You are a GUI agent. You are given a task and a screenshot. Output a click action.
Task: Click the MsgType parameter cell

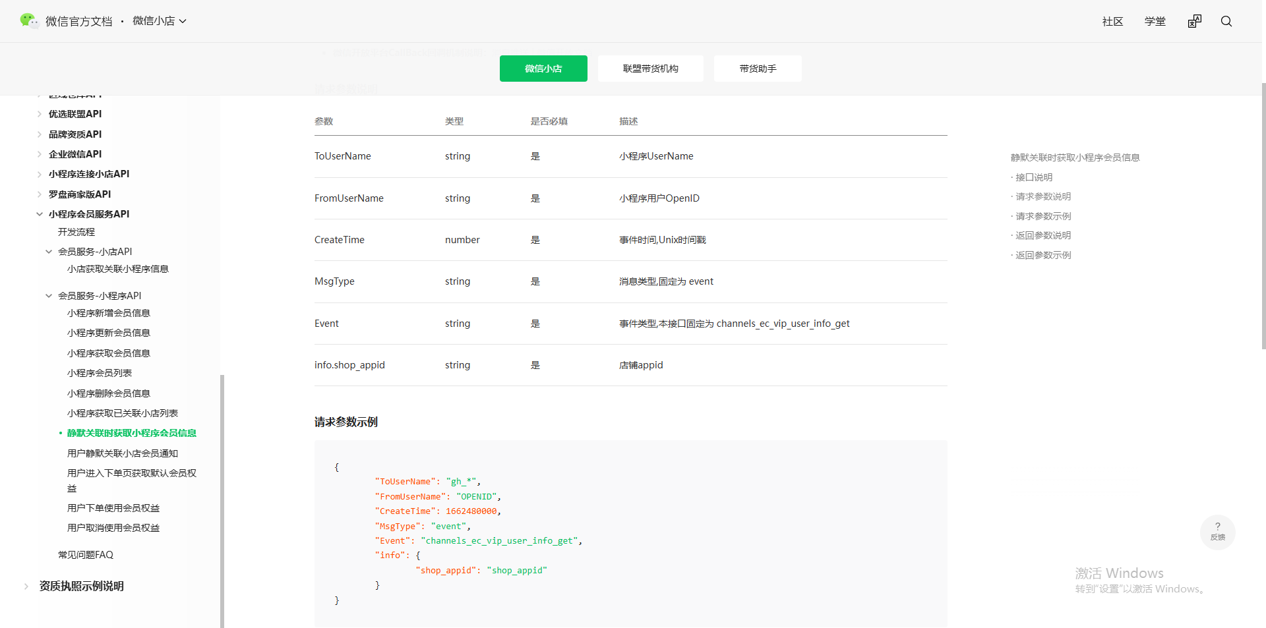(x=334, y=281)
